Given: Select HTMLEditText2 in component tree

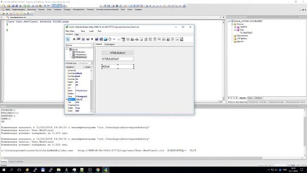Looking at the screenshot, I should coord(81,57).
